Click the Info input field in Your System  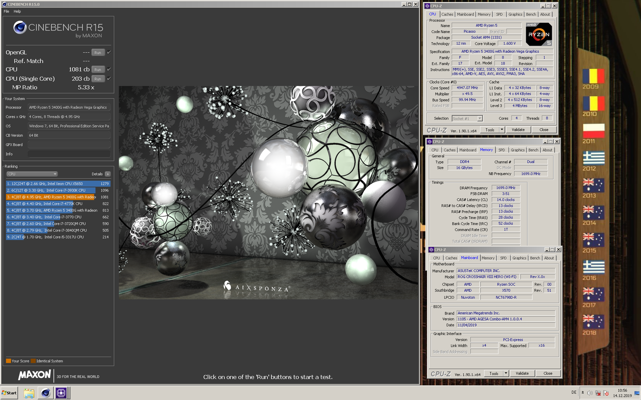pos(69,154)
